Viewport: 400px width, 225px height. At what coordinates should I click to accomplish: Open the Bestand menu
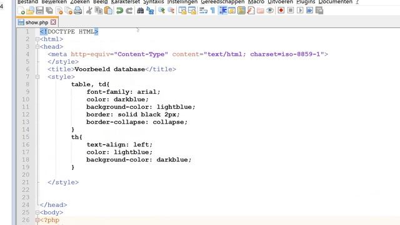tap(27, 2)
